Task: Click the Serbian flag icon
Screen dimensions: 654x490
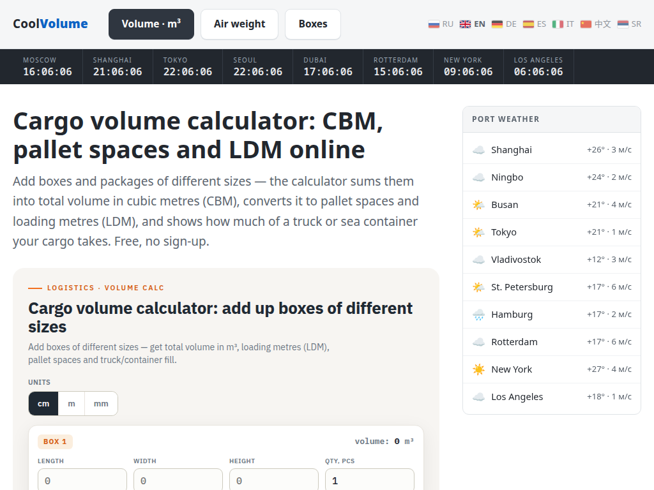Action: point(623,24)
